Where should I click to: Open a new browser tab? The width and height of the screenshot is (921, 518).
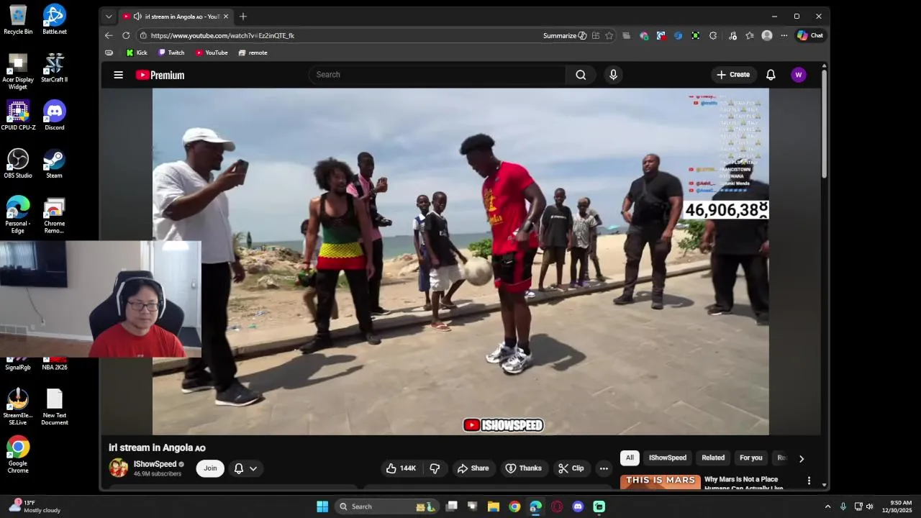point(243,17)
